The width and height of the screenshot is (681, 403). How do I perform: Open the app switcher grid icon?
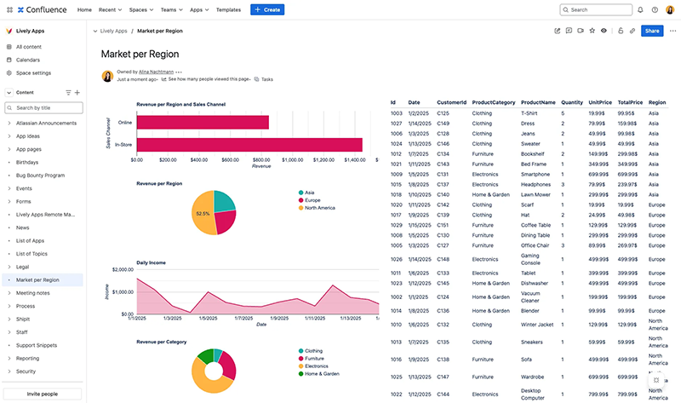(9, 9)
